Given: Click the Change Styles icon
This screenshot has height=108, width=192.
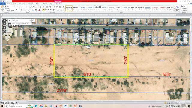Looking at the screenshot, I should (177, 8).
